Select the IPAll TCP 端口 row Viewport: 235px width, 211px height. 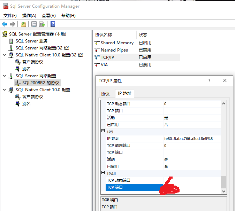pos(163,187)
